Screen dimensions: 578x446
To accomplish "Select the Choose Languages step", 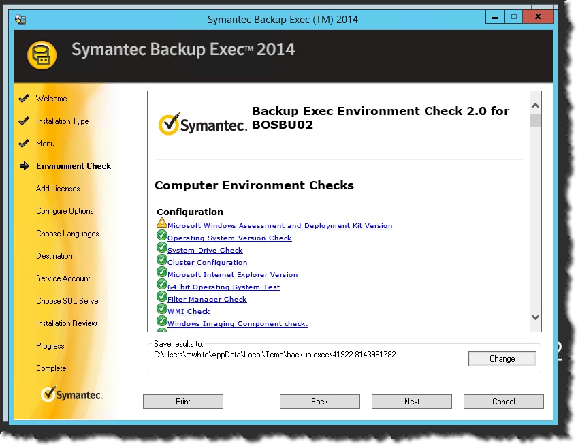I will point(67,234).
